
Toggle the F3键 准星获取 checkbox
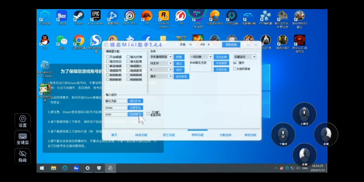pyautogui.click(x=148, y=114)
